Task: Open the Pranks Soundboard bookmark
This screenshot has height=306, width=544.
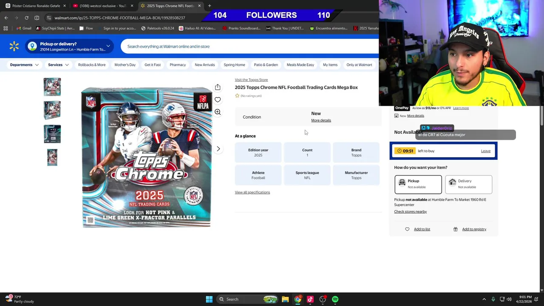Action: pos(241,28)
